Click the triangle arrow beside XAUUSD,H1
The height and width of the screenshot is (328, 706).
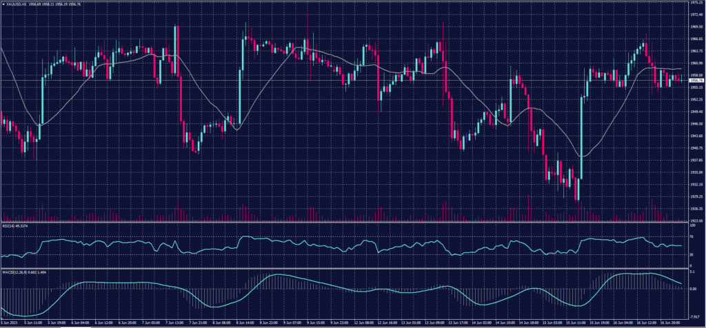click(3, 3)
